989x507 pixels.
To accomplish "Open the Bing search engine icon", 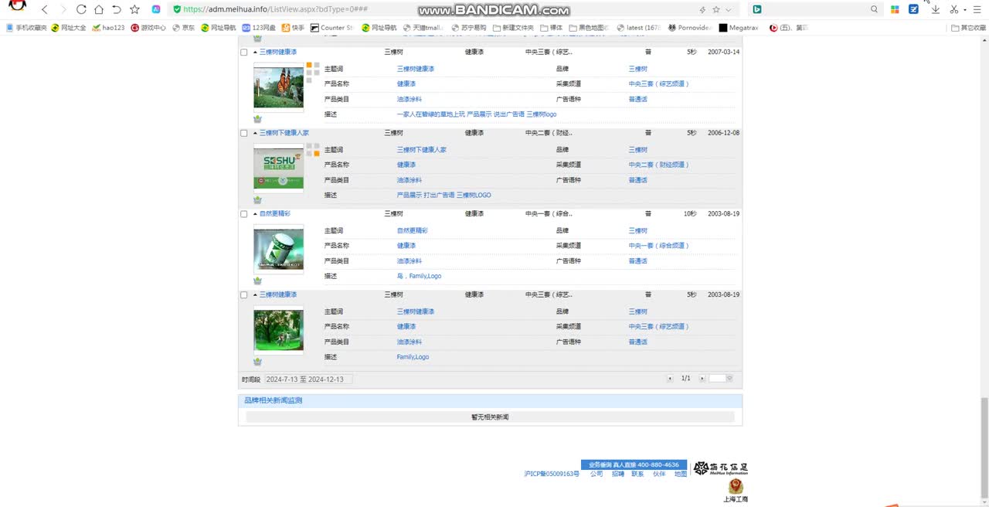I will [757, 9].
